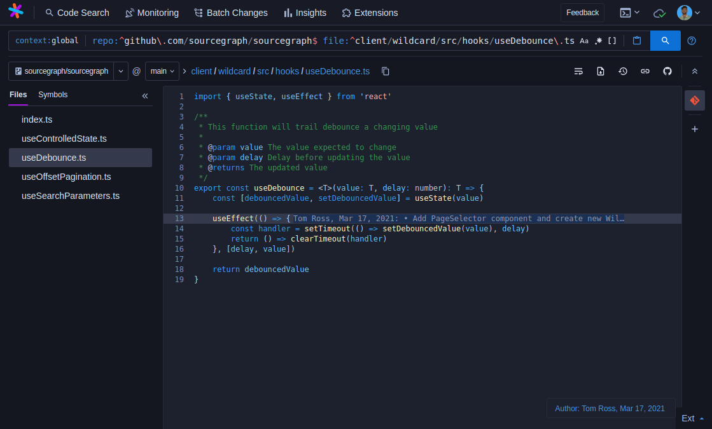Switch to the Symbols tab
Viewport: 712px width, 429px height.
pos(53,94)
